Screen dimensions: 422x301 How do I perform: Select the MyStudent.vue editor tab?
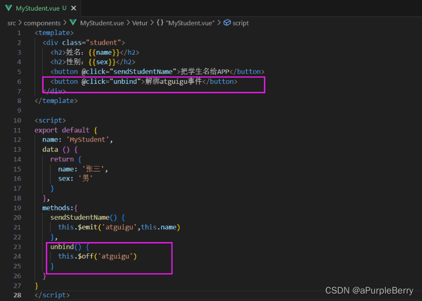40,8
